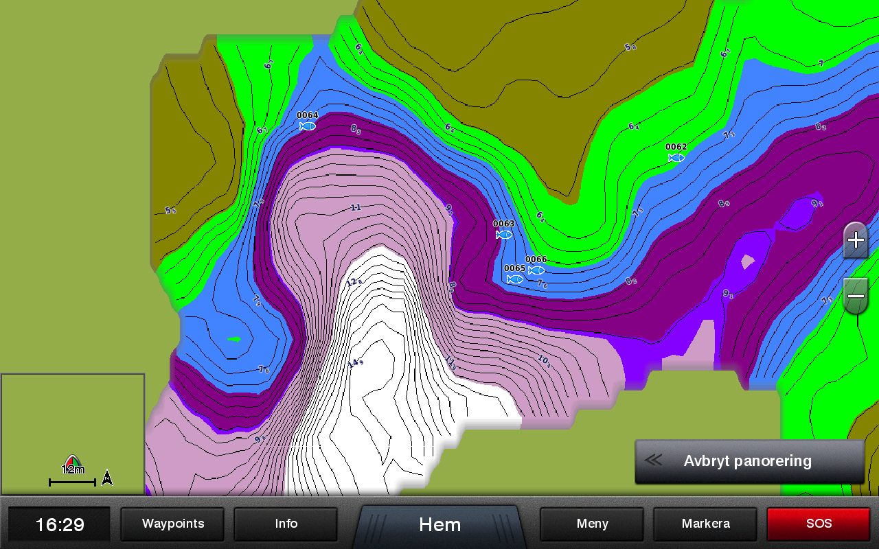Select fish waypoint marker 0063

pyautogui.click(x=504, y=234)
